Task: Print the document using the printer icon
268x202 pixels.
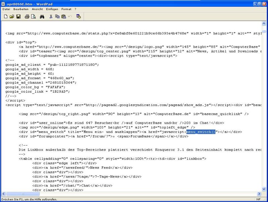Action: [x=27, y=16]
